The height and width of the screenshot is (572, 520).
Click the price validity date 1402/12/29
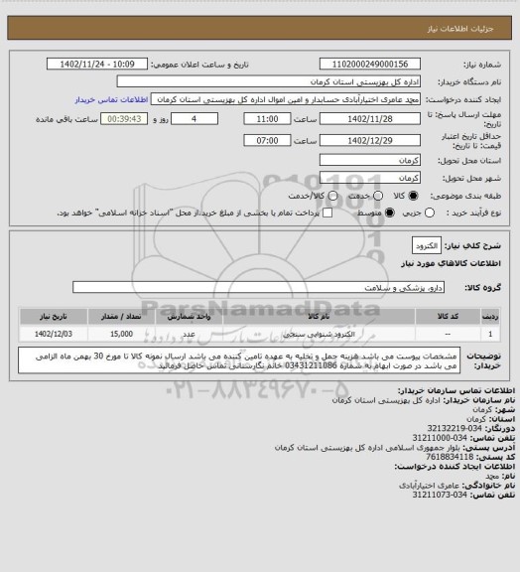pyautogui.click(x=370, y=140)
